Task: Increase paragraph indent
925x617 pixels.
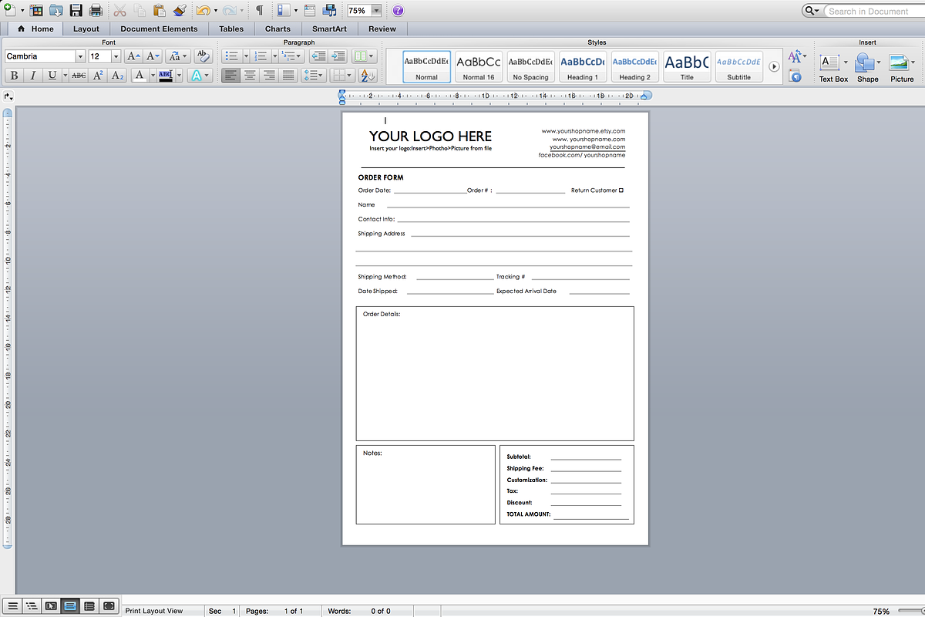Action: 337,56
